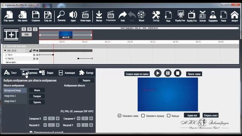Image resolution: width=242 pixels, height=136 pixels.
Task: Open Royalty Free TV icon
Action: coord(192,16)
